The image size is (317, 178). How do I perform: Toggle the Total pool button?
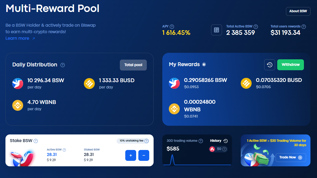coord(133,65)
